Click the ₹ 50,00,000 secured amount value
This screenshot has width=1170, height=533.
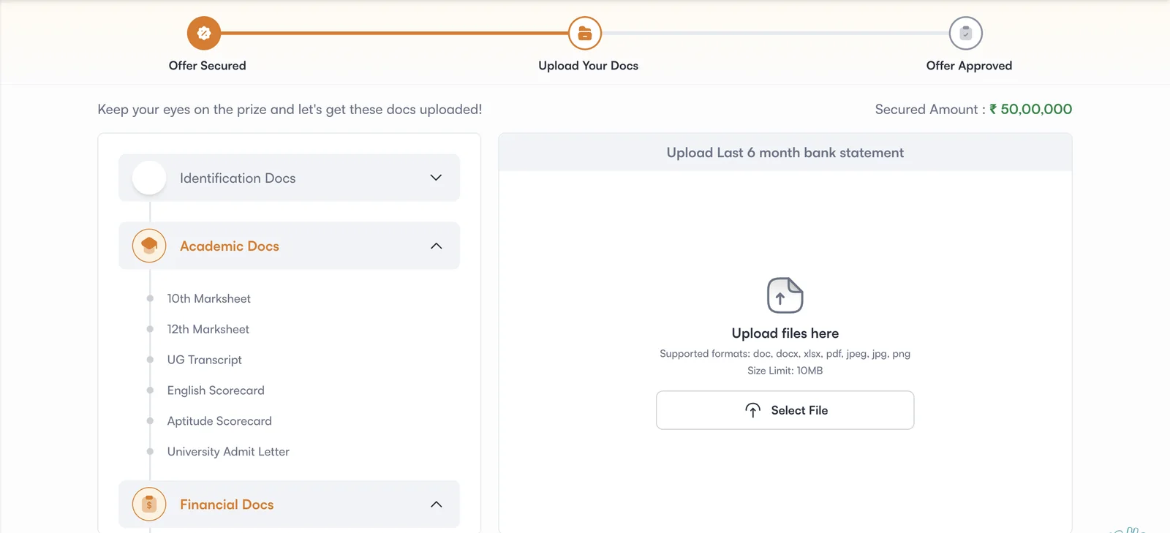point(1030,109)
